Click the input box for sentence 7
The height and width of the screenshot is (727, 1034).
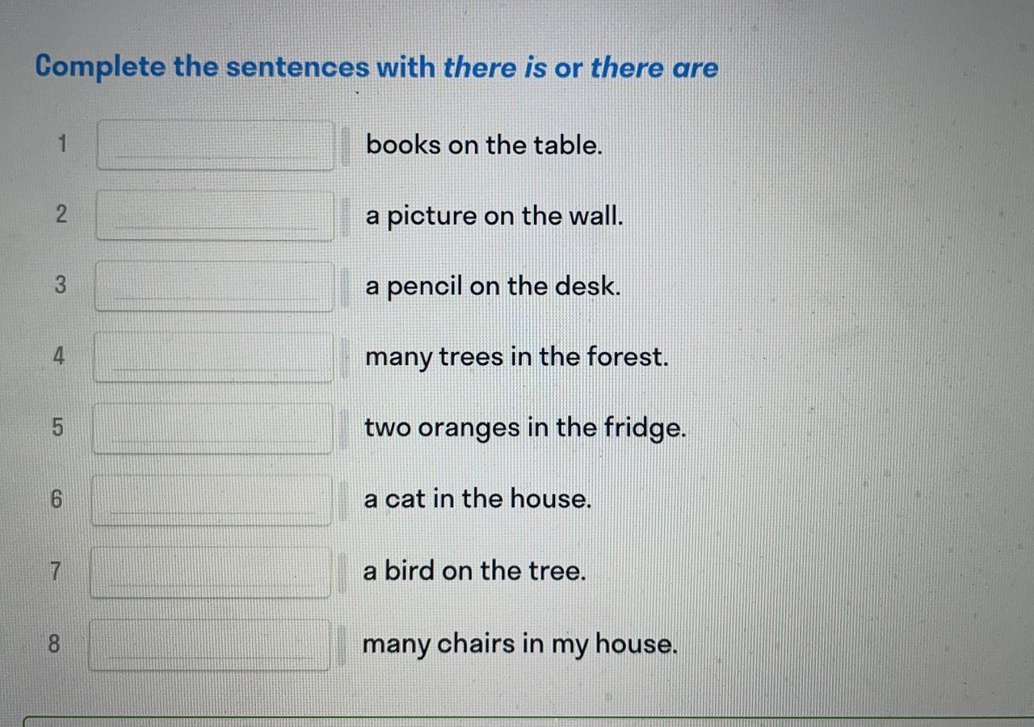[210, 572]
